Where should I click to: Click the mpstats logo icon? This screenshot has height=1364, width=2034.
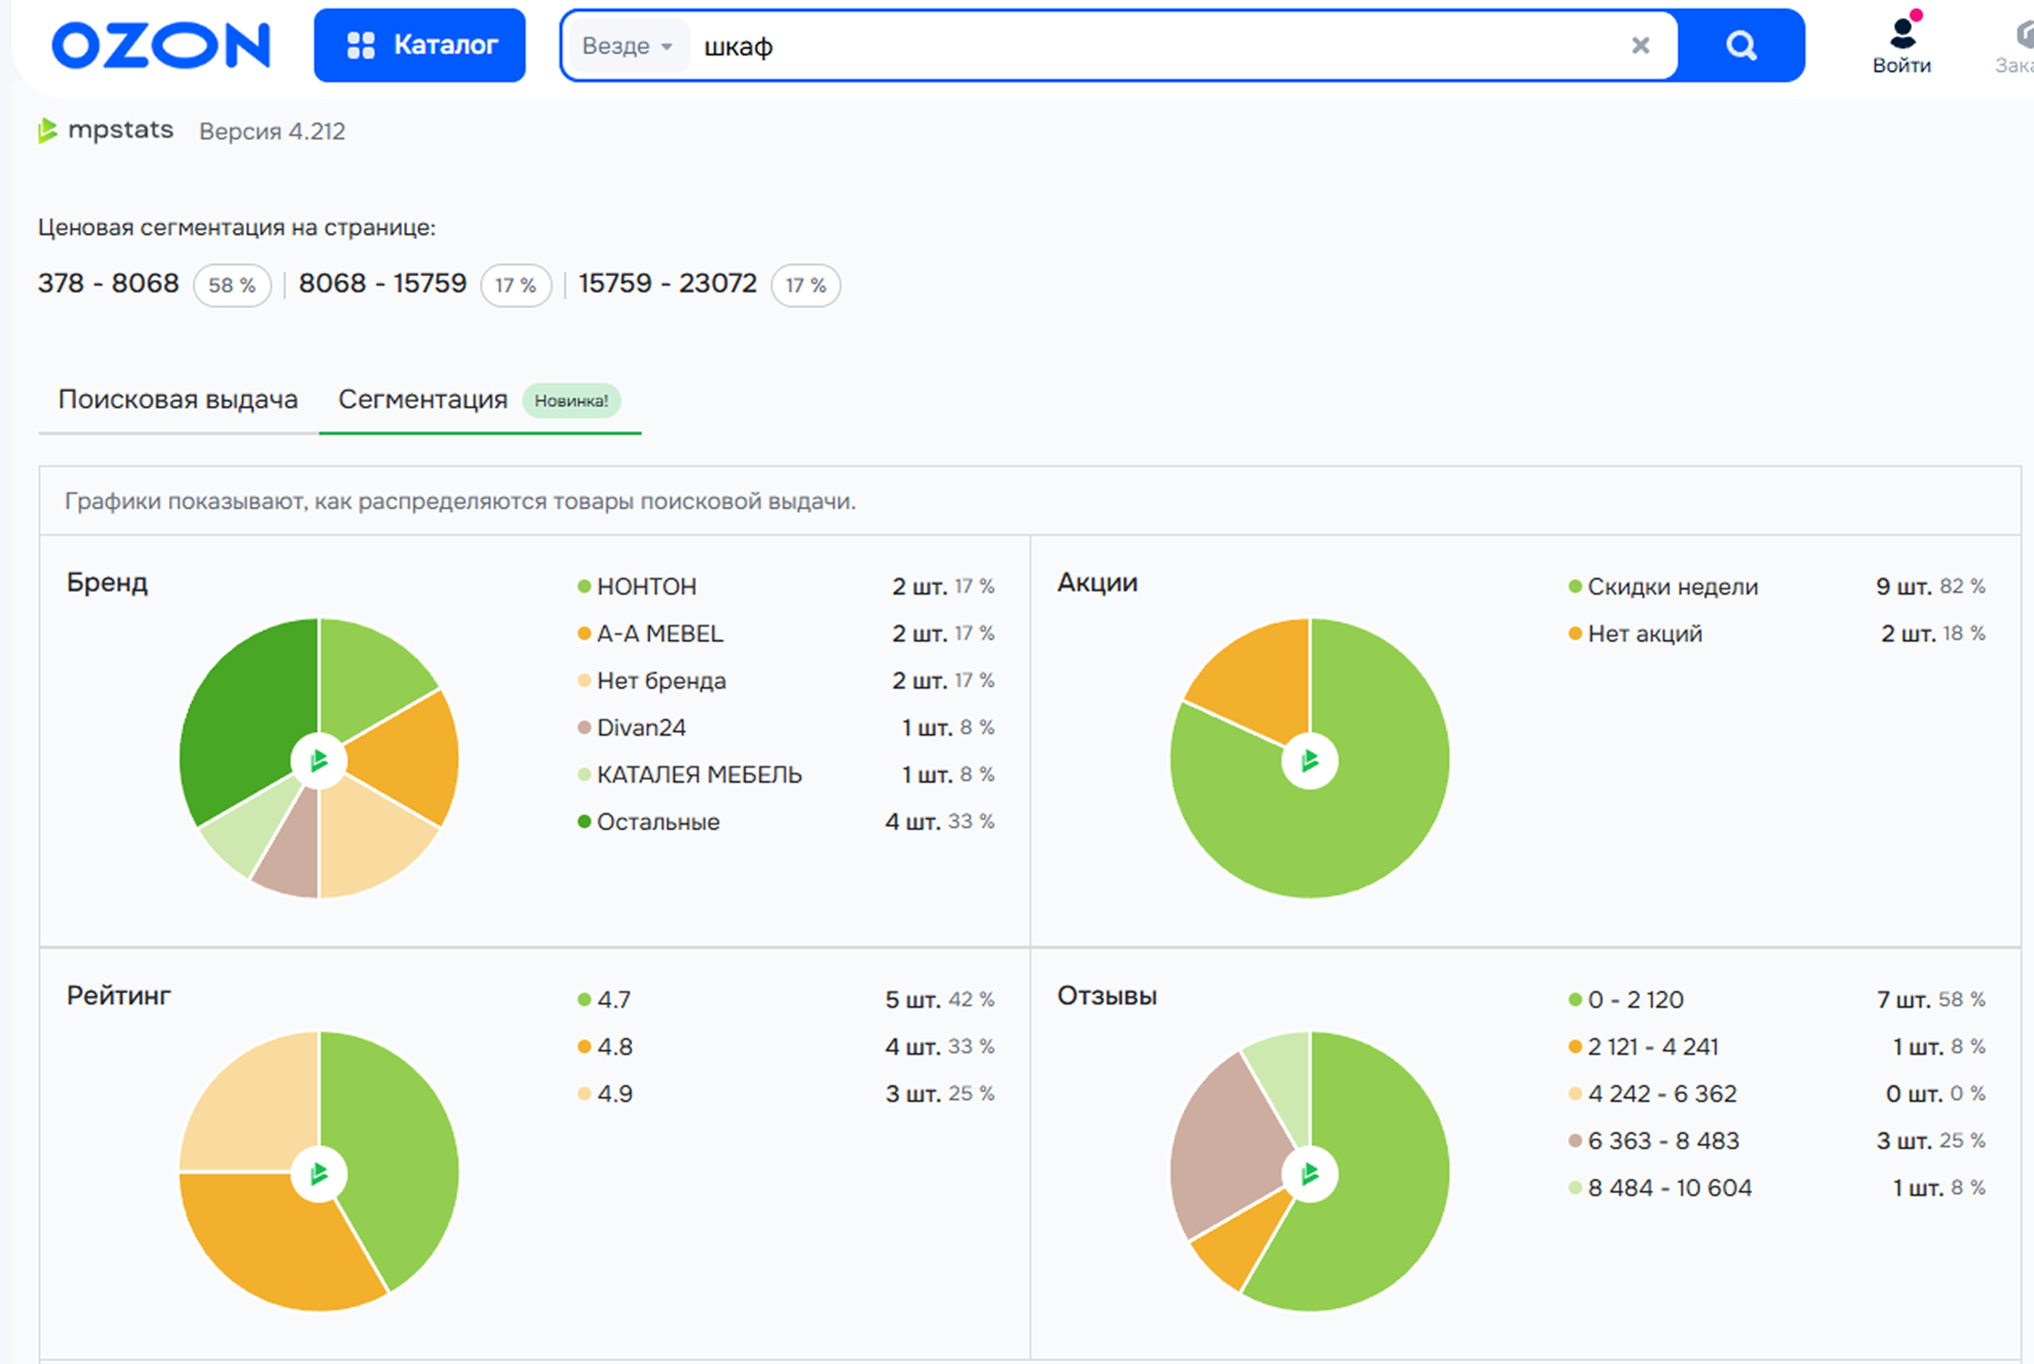[x=47, y=130]
